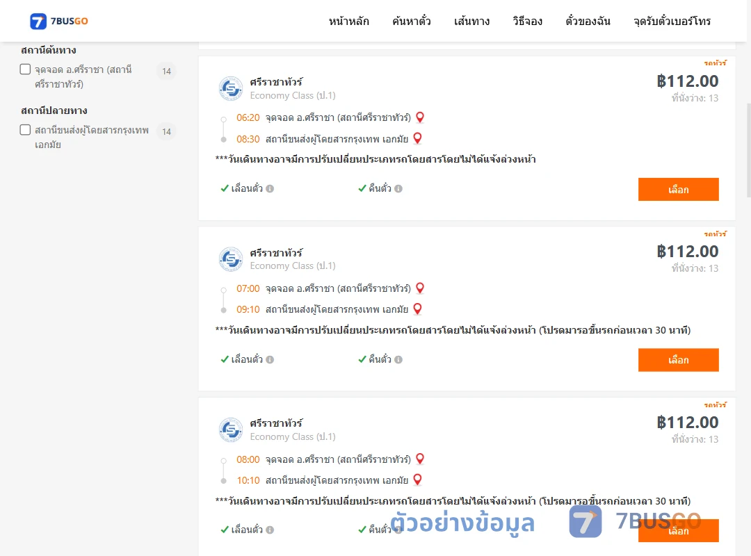Click the operator logo on the 08:00 trip
The height and width of the screenshot is (556, 751).
point(231,430)
